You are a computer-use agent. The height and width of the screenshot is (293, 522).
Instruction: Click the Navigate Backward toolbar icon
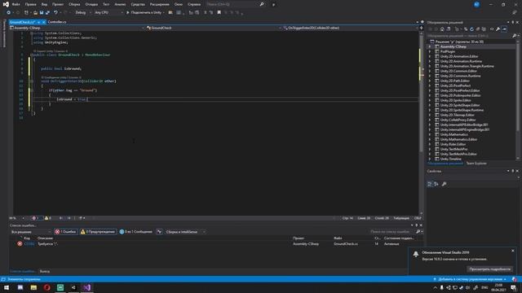(x=9, y=13)
